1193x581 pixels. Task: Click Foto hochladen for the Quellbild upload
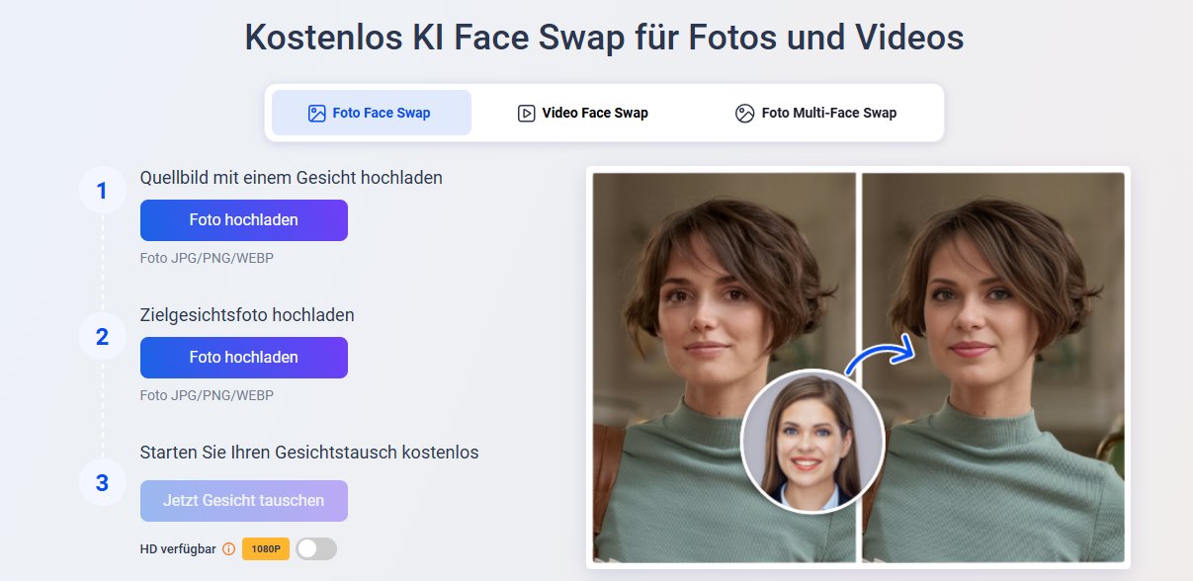tap(243, 219)
